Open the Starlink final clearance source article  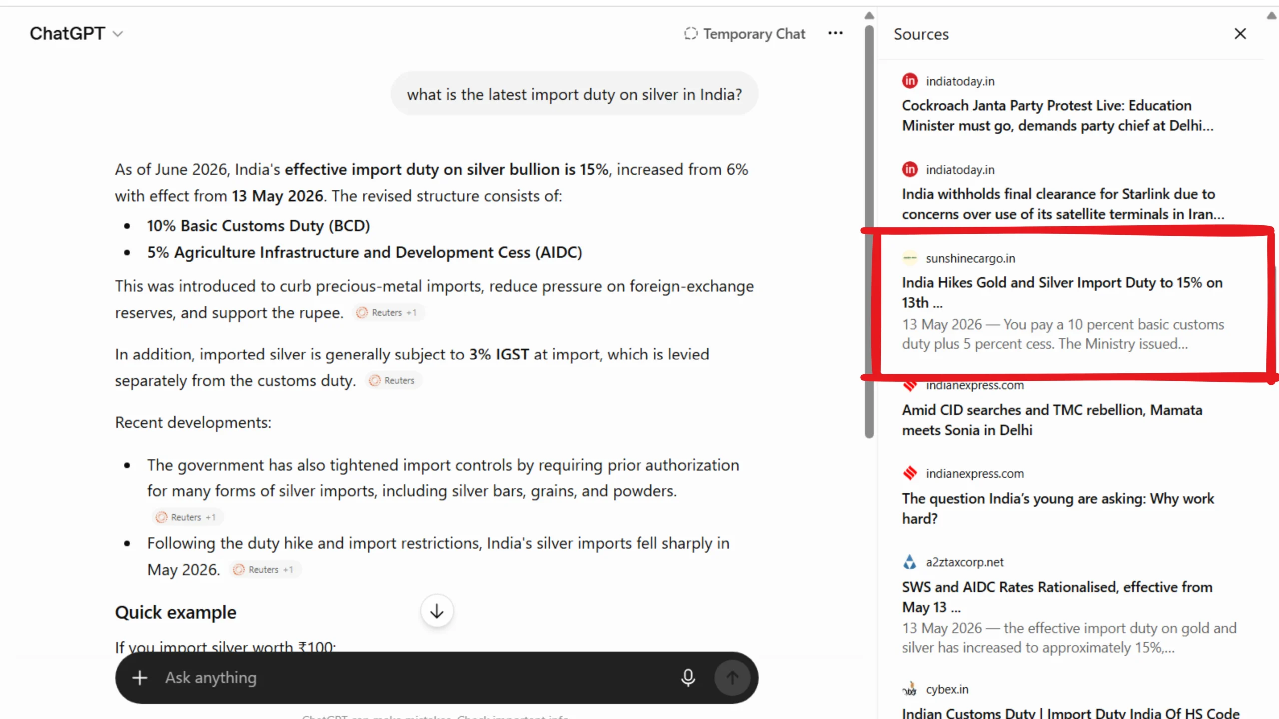click(x=1063, y=204)
